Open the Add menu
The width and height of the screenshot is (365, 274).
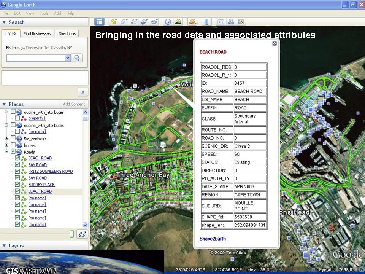pyautogui.click(x=57, y=13)
